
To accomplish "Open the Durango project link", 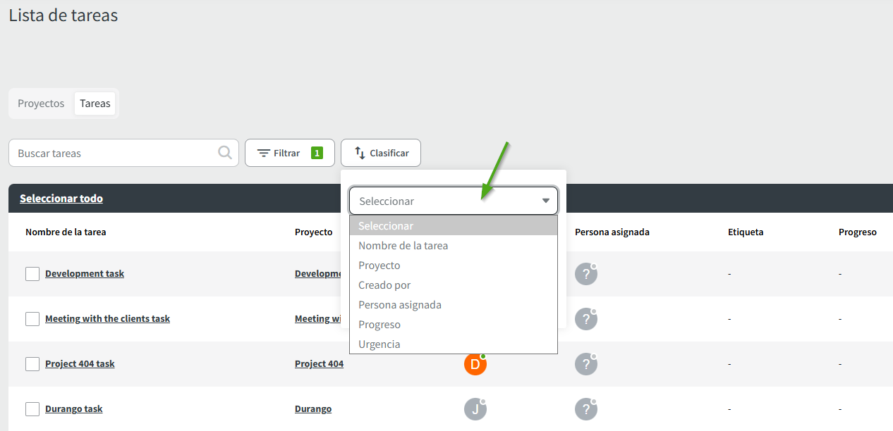I will pos(313,409).
